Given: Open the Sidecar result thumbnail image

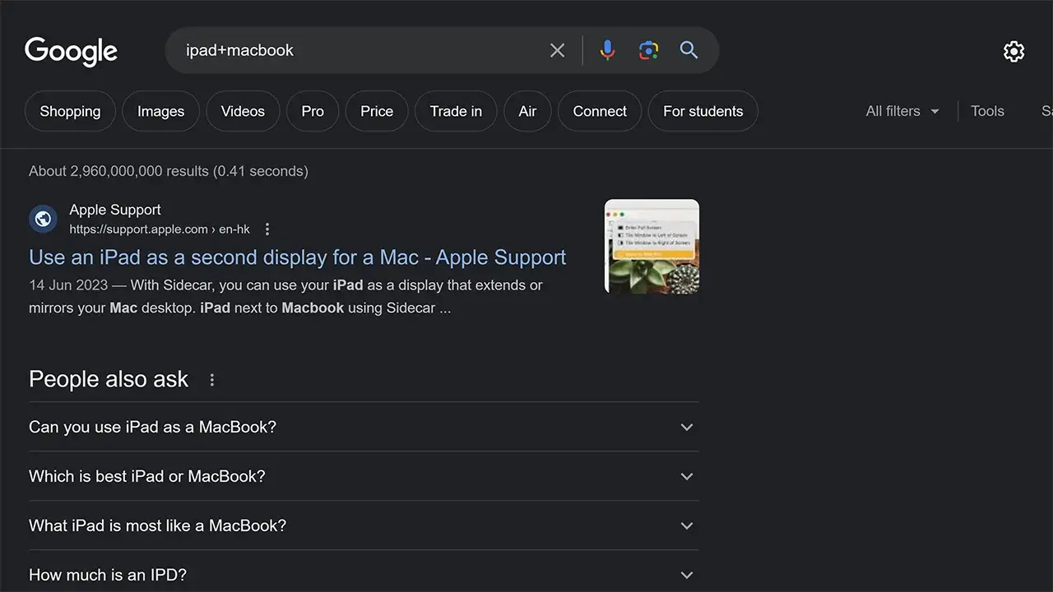Looking at the screenshot, I should coord(652,247).
